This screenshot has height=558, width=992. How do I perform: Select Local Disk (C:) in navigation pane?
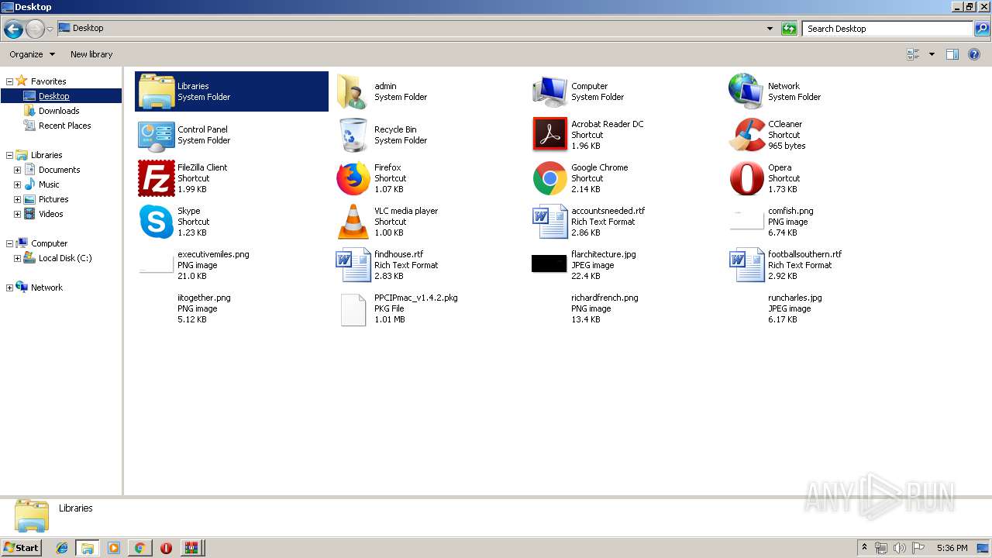65,258
